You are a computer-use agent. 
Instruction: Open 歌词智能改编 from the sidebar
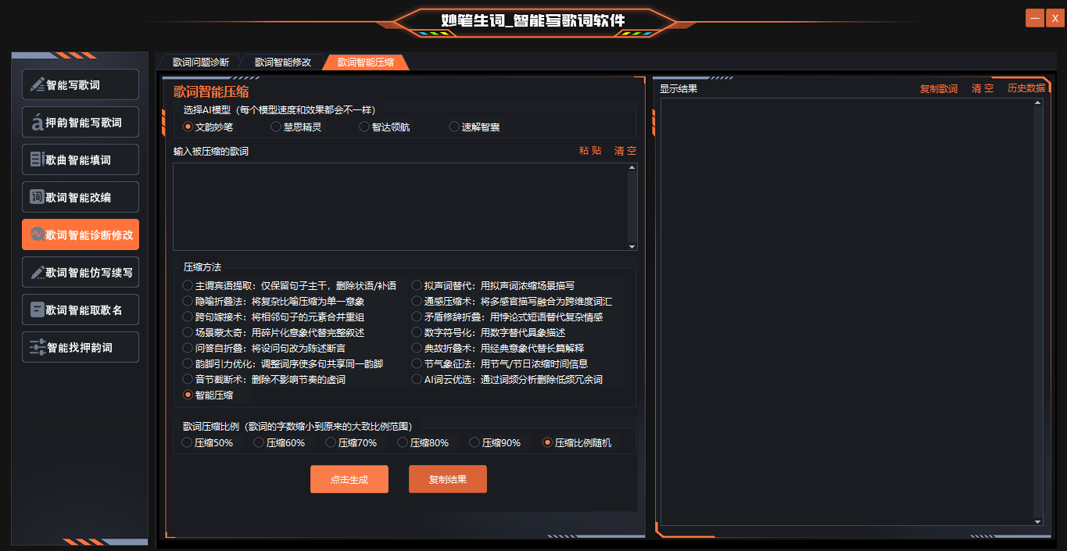[x=81, y=197]
